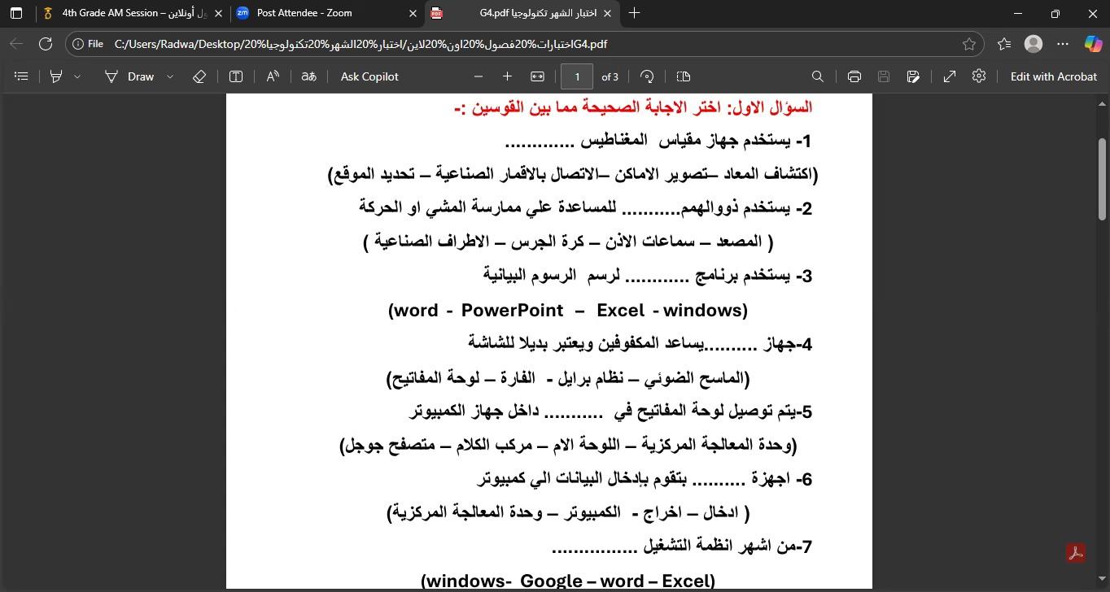Click the address bar file path
The width and height of the screenshot is (1110, 592).
pos(361,44)
